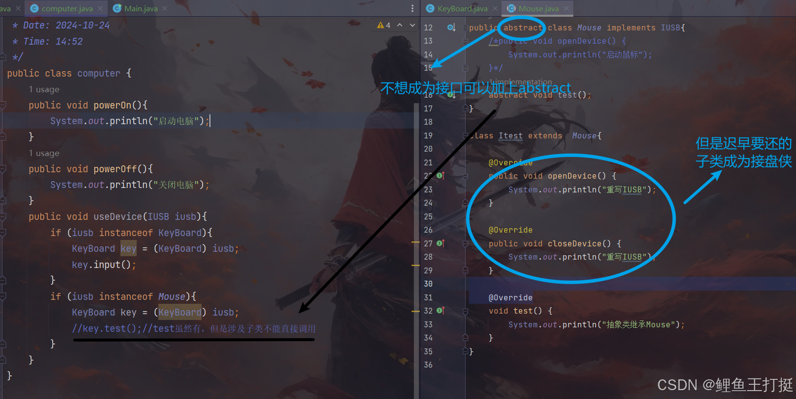The width and height of the screenshot is (796, 399).
Task: Click override gutter icon on line 22
Action: tap(441, 175)
